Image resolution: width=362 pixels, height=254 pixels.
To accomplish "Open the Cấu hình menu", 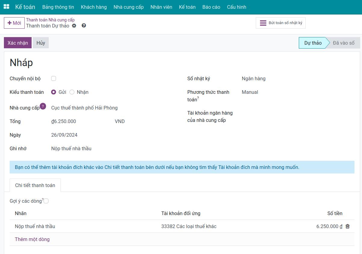I will click(237, 7).
